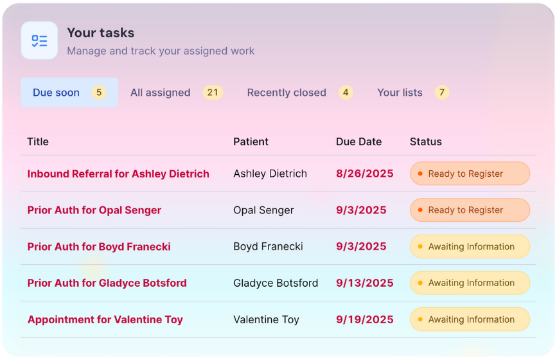Click the 9/13/2025 due date
The image size is (557, 358).
[x=364, y=283]
